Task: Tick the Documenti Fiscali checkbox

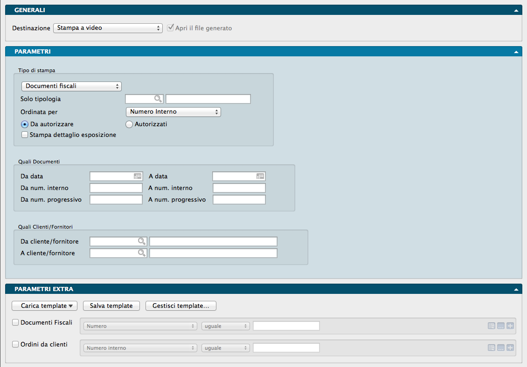Action: (x=15, y=322)
